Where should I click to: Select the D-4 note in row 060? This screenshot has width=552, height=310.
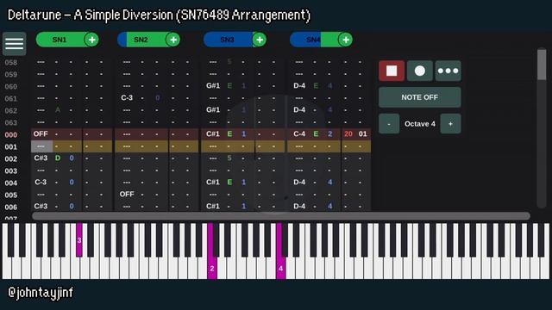(299, 86)
